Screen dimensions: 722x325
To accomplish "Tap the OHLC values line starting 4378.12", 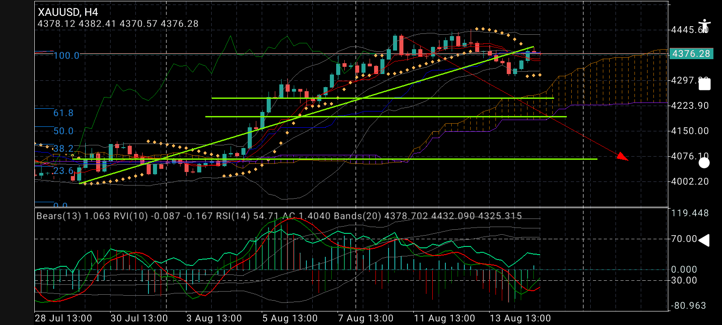I will click(x=118, y=23).
